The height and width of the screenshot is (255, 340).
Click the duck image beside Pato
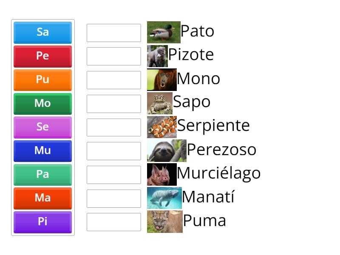coord(164,32)
